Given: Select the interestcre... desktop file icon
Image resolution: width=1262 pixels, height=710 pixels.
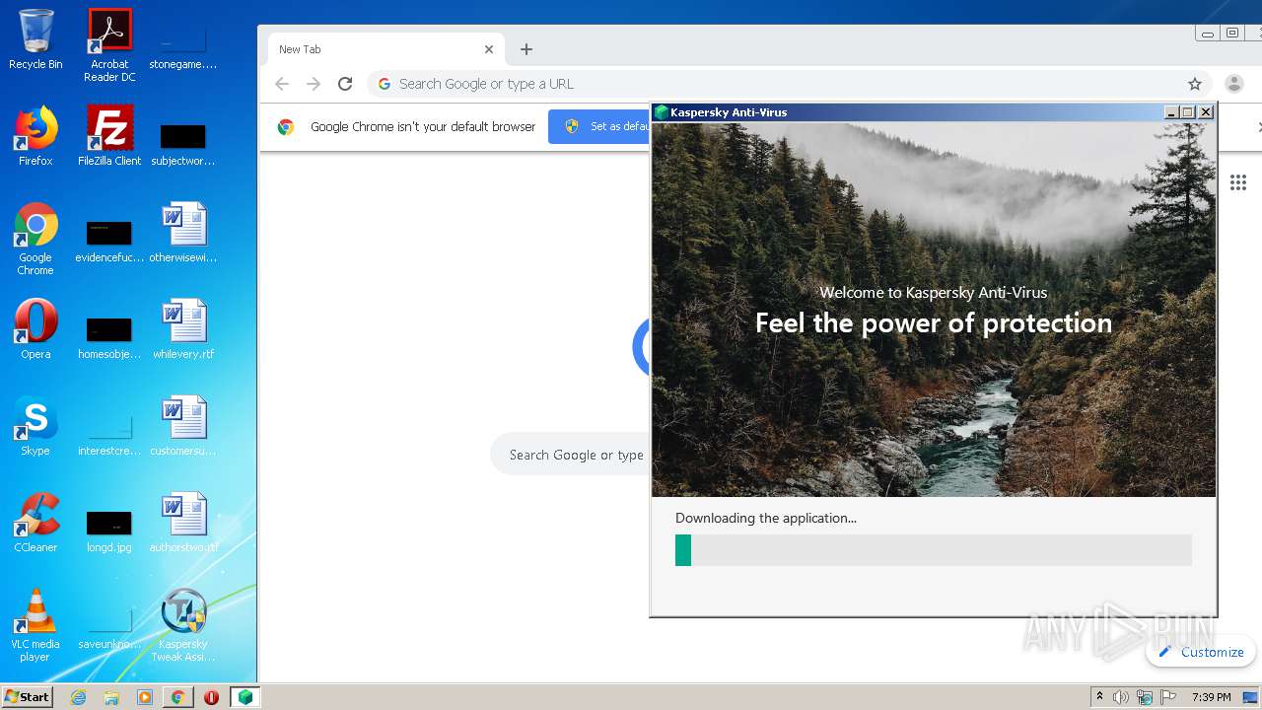Looking at the screenshot, I should (x=109, y=434).
